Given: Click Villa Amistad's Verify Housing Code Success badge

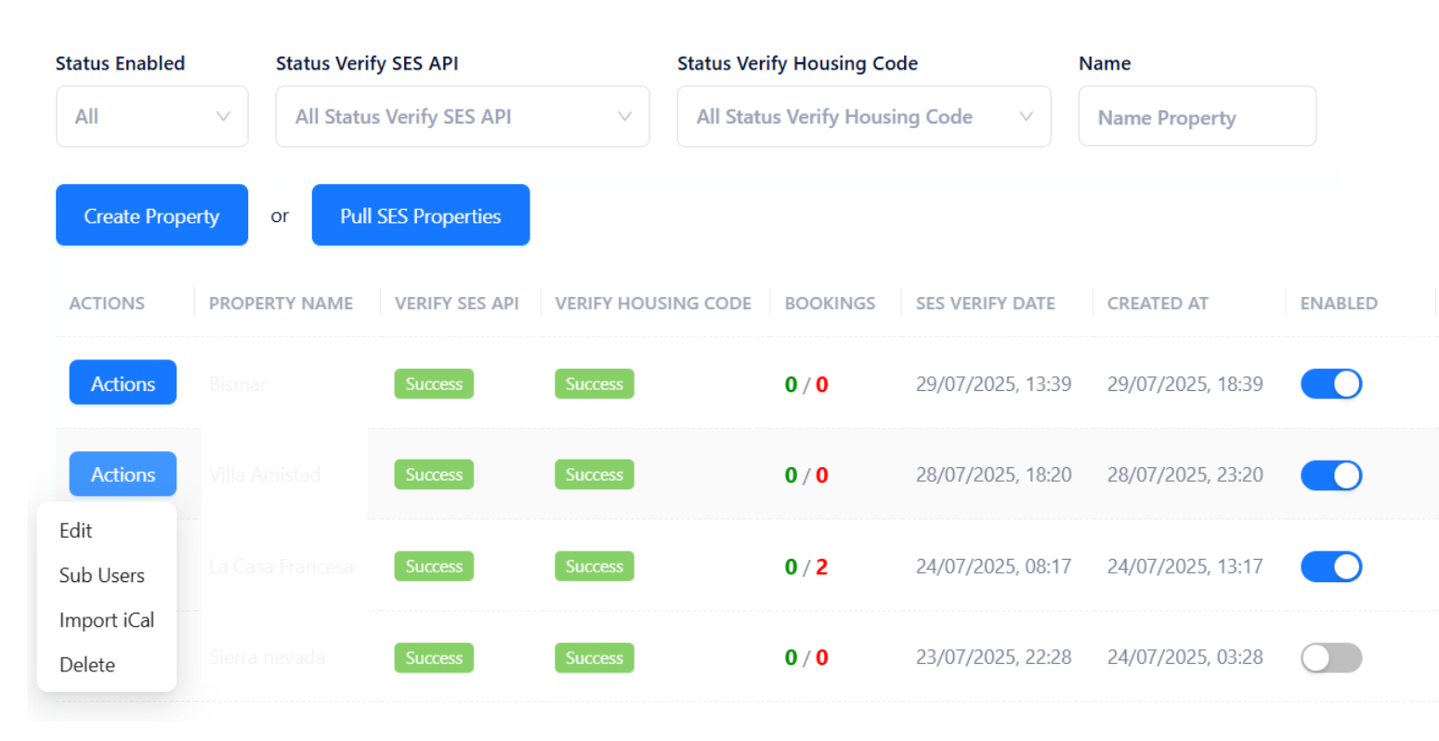Looking at the screenshot, I should point(594,474).
